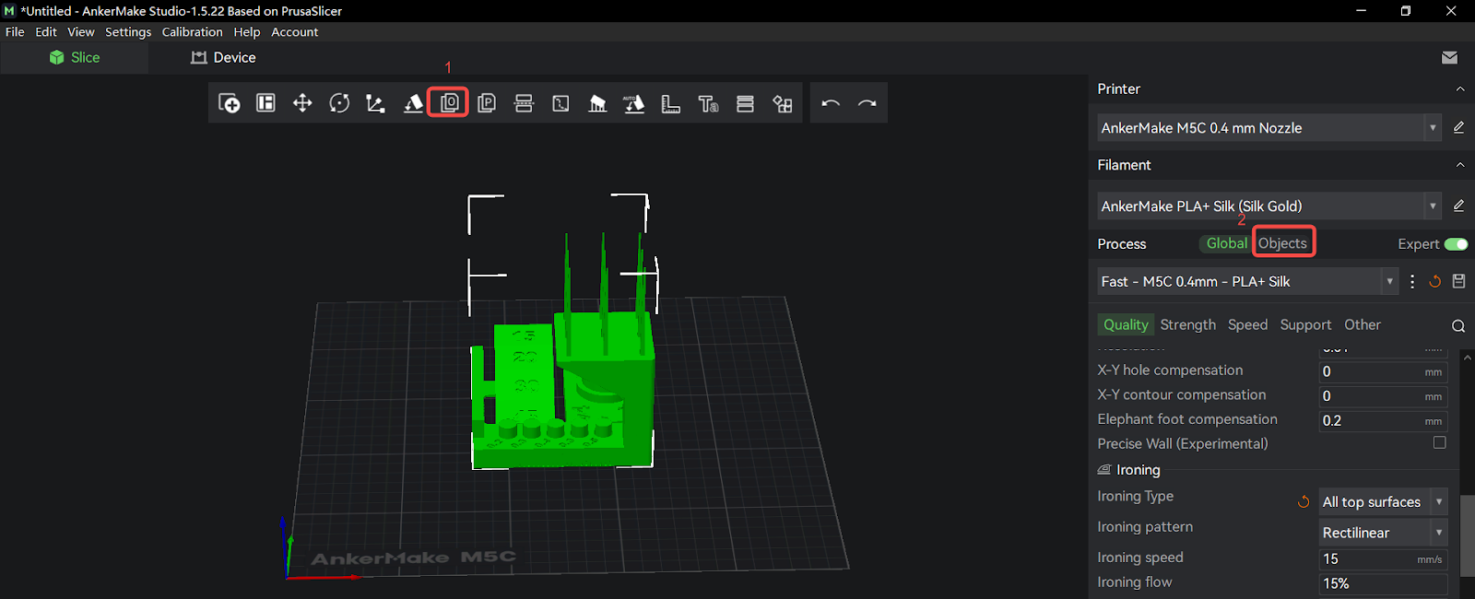
Task: Choose the Place on face tool
Action: tap(413, 103)
